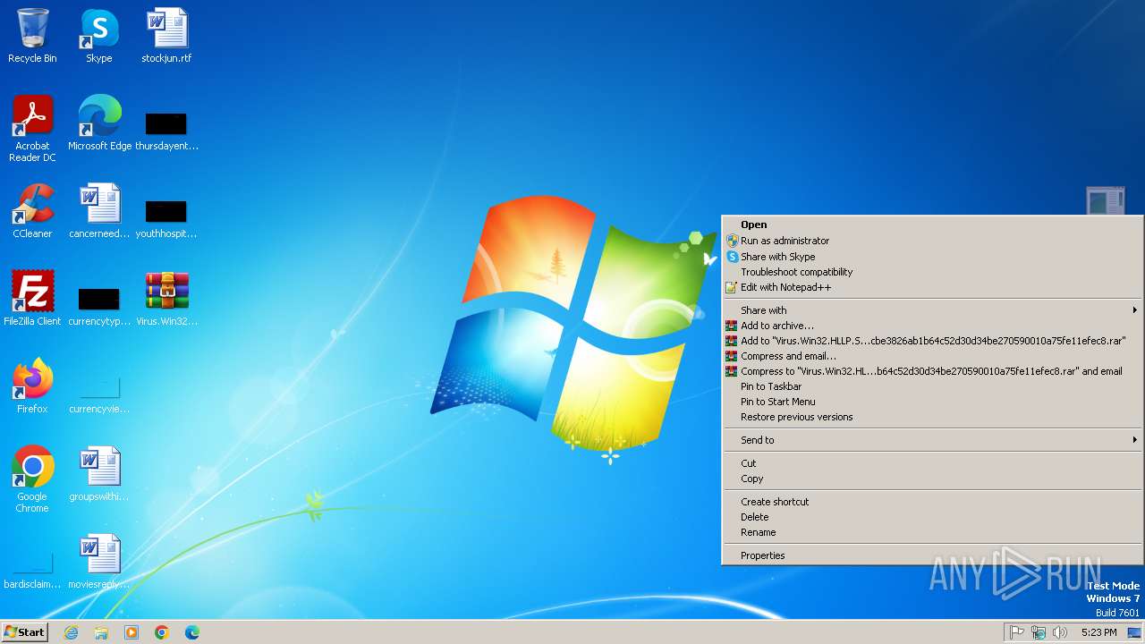Image resolution: width=1145 pixels, height=644 pixels.
Task: Open Chrome from the taskbar
Action: coord(162,632)
